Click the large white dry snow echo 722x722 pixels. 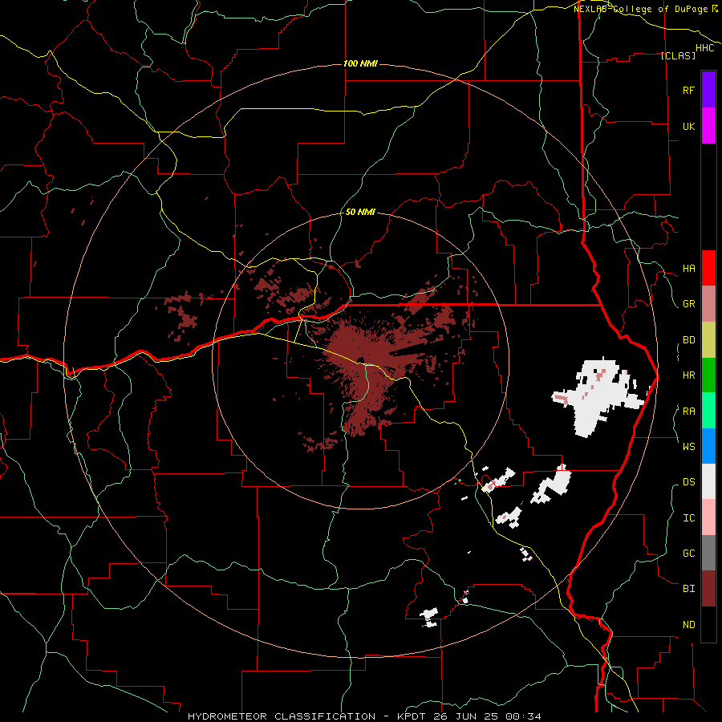point(599,397)
